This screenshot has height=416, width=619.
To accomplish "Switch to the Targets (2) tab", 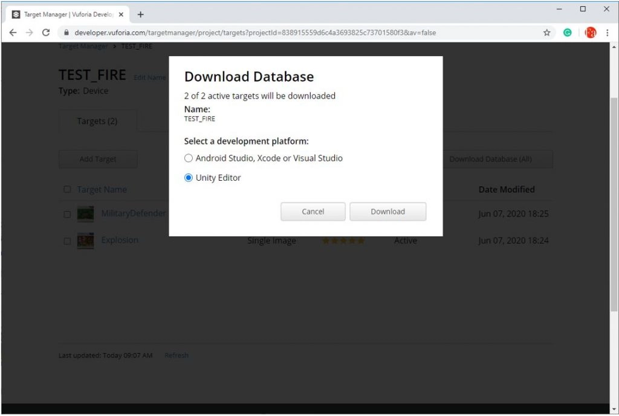I will (x=97, y=121).
